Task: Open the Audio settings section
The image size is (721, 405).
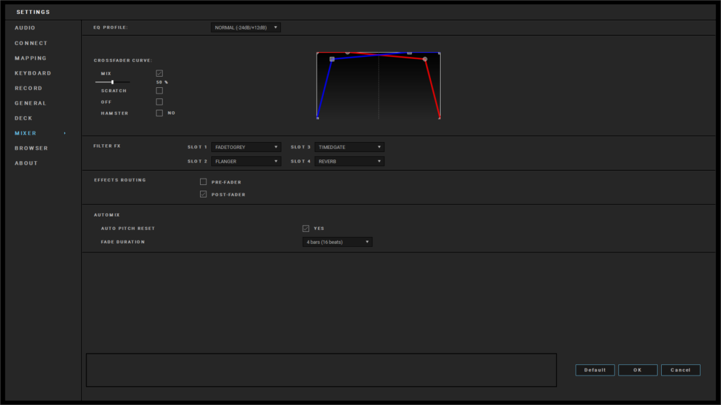Action: 25,28
